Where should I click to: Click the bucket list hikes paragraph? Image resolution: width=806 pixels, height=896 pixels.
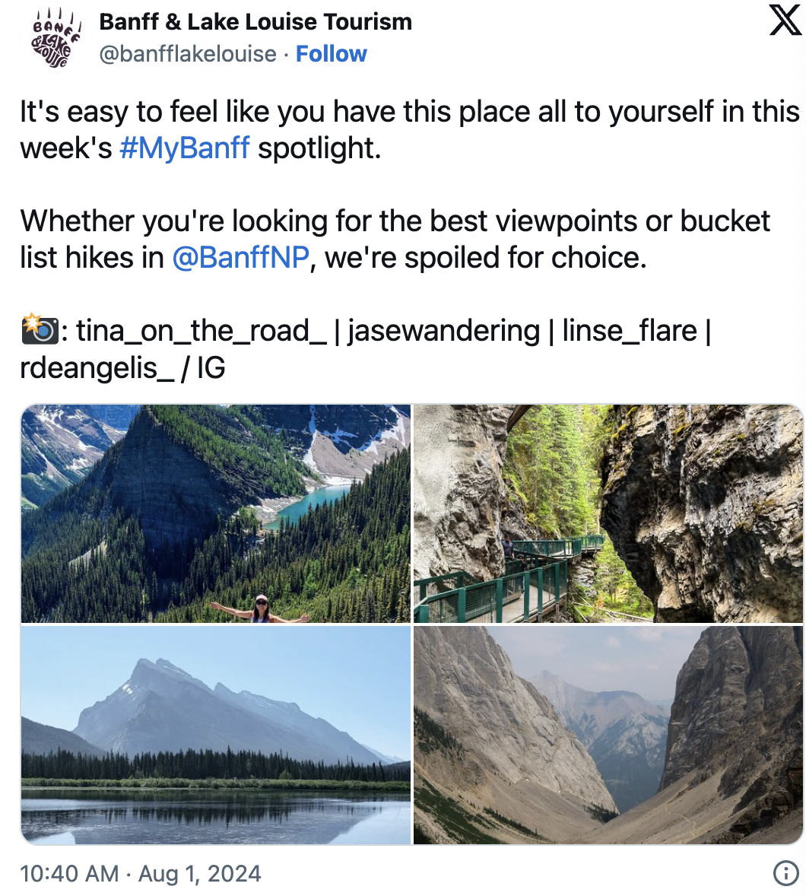pyautogui.click(x=395, y=239)
